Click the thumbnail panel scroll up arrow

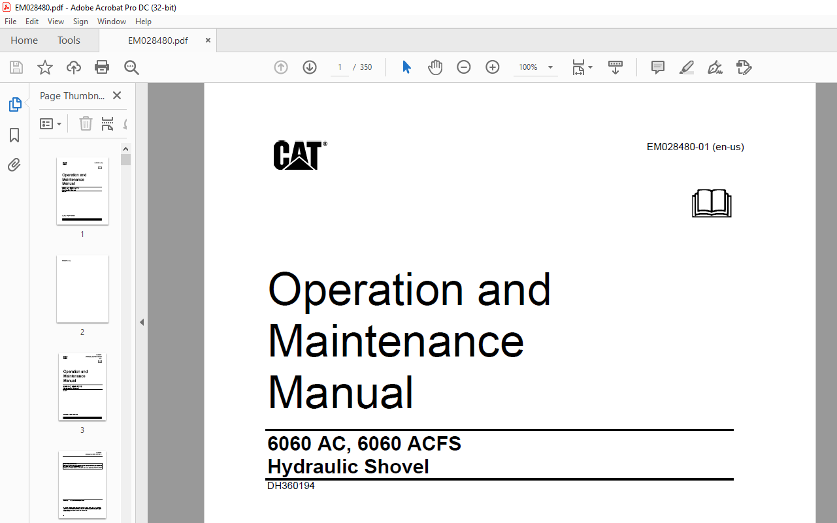(126, 149)
